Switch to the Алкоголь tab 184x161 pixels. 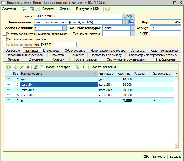[138, 51]
